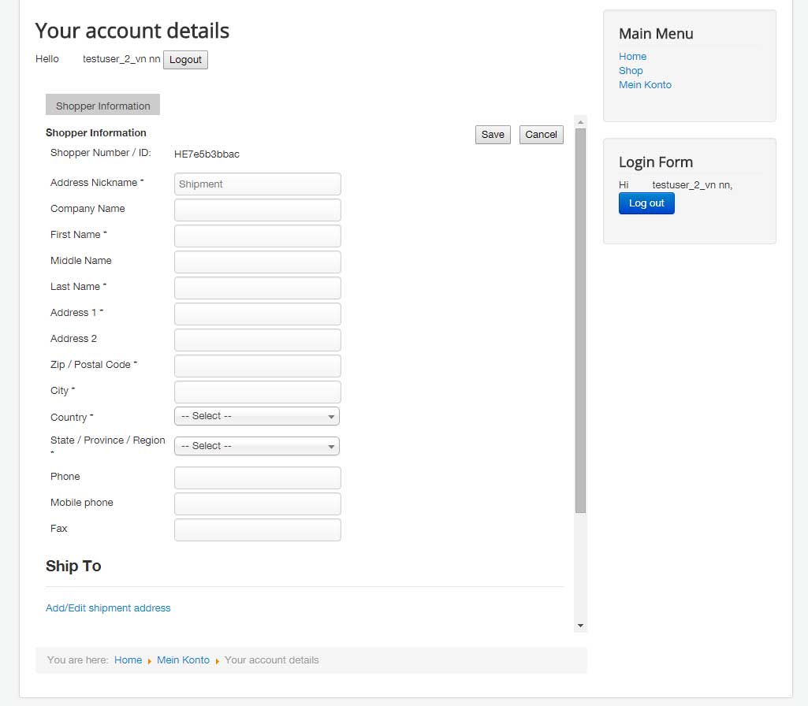
Task: Open Shop from the Main Menu
Action: point(631,71)
